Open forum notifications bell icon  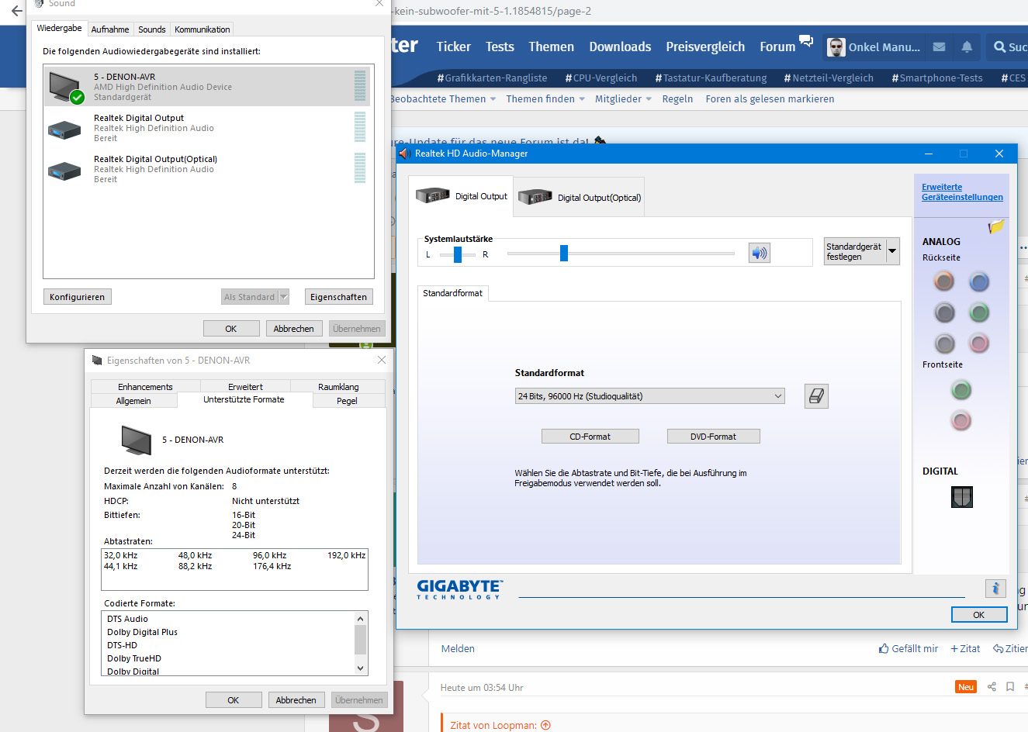pyautogui.click(x=967, y=47)
